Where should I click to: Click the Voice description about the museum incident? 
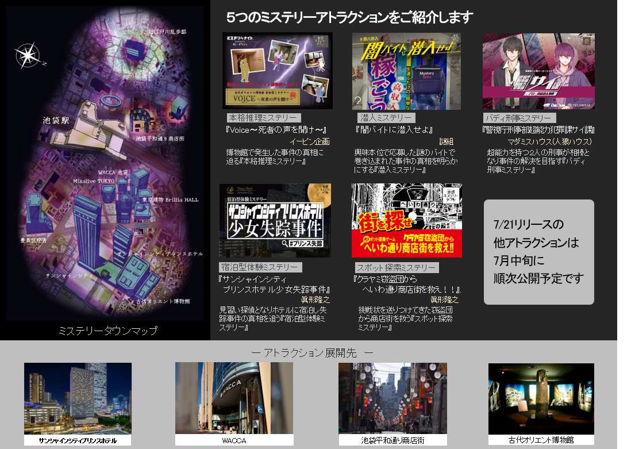coord(275,157)
